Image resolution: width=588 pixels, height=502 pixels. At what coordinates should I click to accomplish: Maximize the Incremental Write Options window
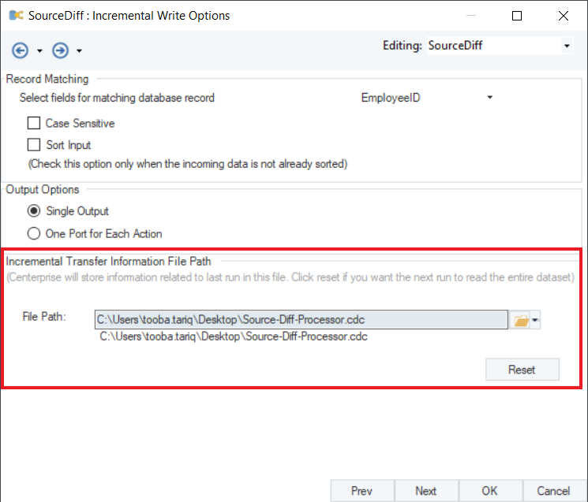517,16
